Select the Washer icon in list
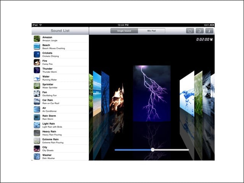The image size is (244, 183). (x=37, y=156)
